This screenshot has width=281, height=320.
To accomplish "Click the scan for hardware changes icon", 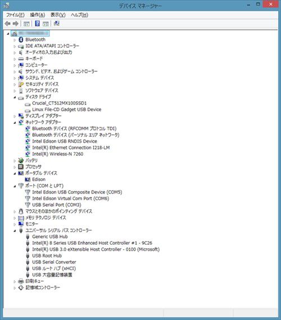I will point(57,24).
